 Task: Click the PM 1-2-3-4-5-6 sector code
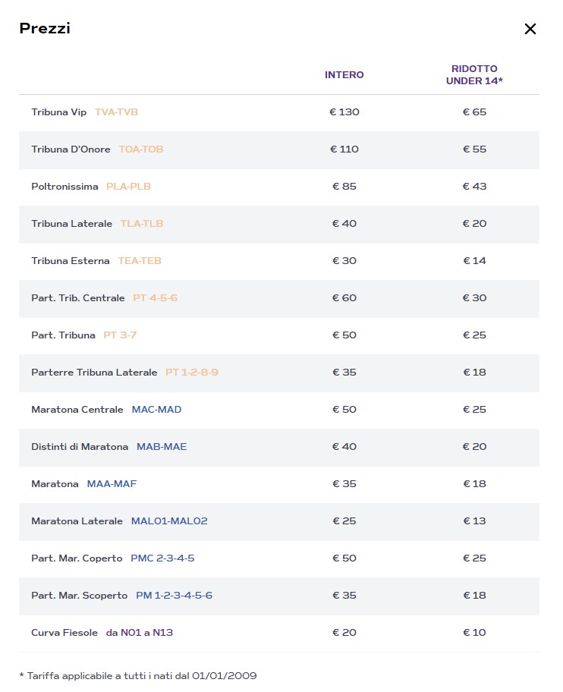pos(174,596)
